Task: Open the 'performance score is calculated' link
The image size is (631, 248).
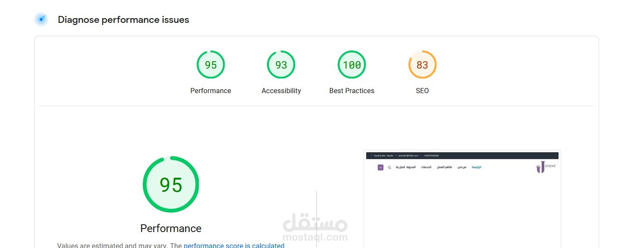Action: [234, 245]
